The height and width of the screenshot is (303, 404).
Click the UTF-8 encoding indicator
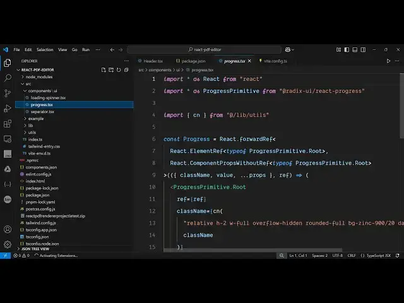click(x=338, y=256)
